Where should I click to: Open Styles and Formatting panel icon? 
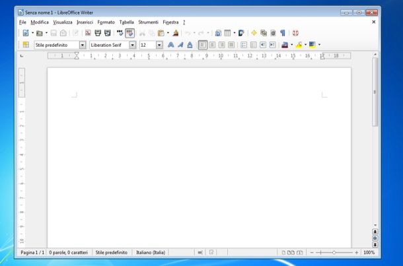coord(26,45)
